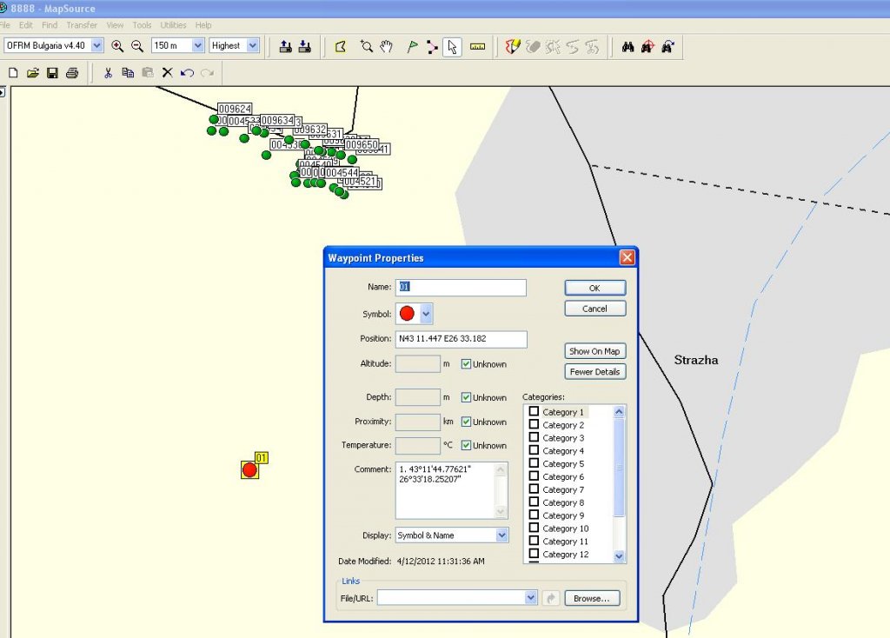Uncheck the Depth Unknown checkbox

(x=467, y=397)
